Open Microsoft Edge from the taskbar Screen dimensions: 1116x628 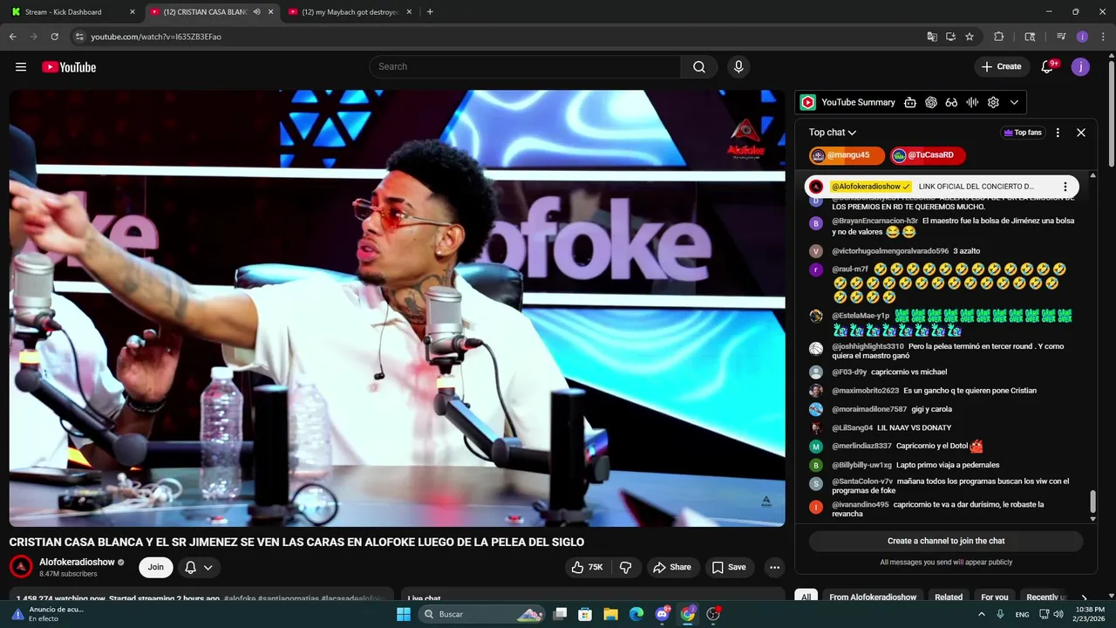coord(636,614)
